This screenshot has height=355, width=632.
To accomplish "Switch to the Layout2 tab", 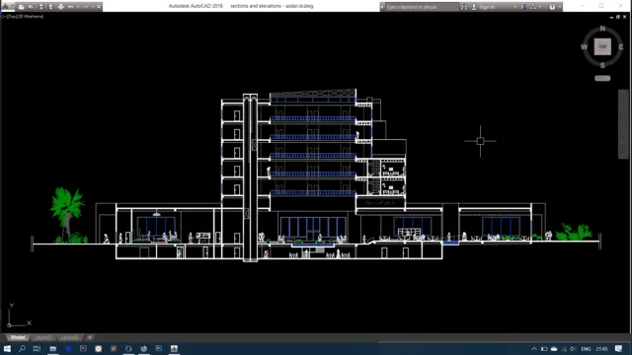I will coord(69,337).
